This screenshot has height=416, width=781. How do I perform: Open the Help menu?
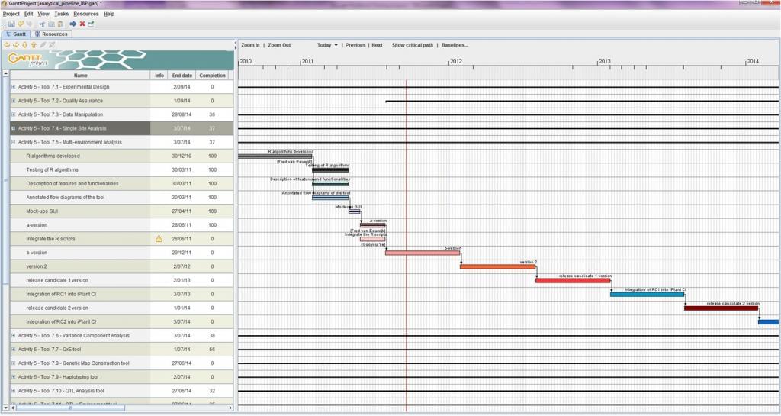pos(109,14)
